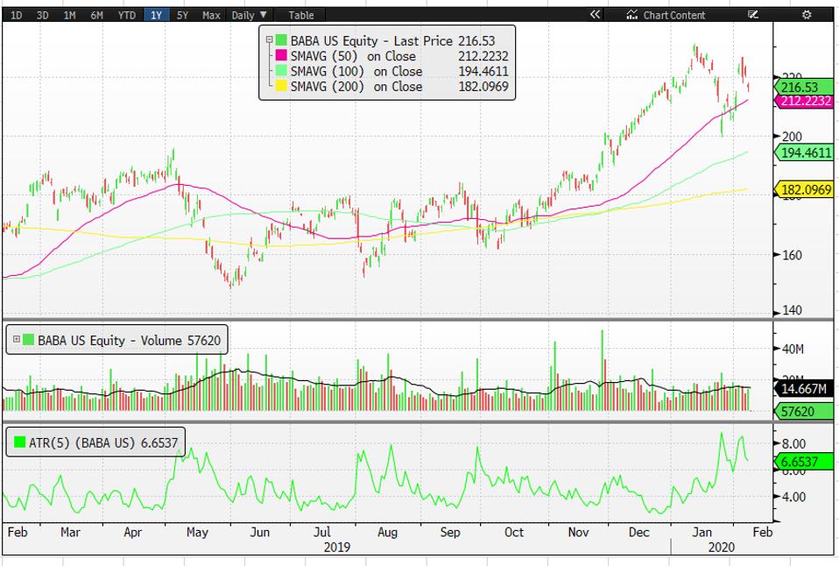
Task: Select the 5Y time range
Action: coord(181,15)
